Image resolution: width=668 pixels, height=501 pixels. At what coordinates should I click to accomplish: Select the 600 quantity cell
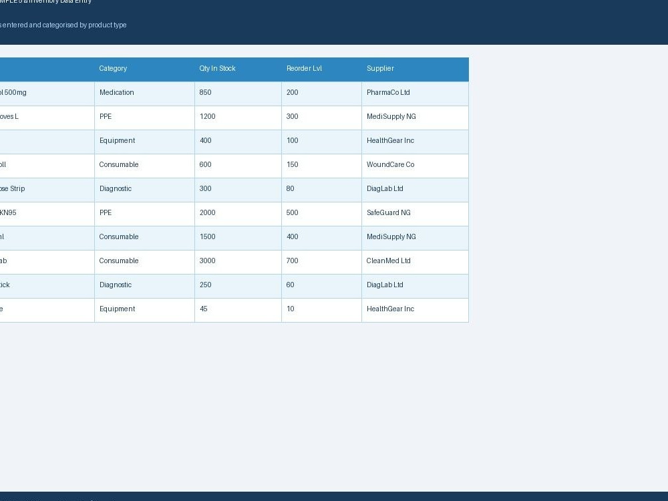(238, 166)
